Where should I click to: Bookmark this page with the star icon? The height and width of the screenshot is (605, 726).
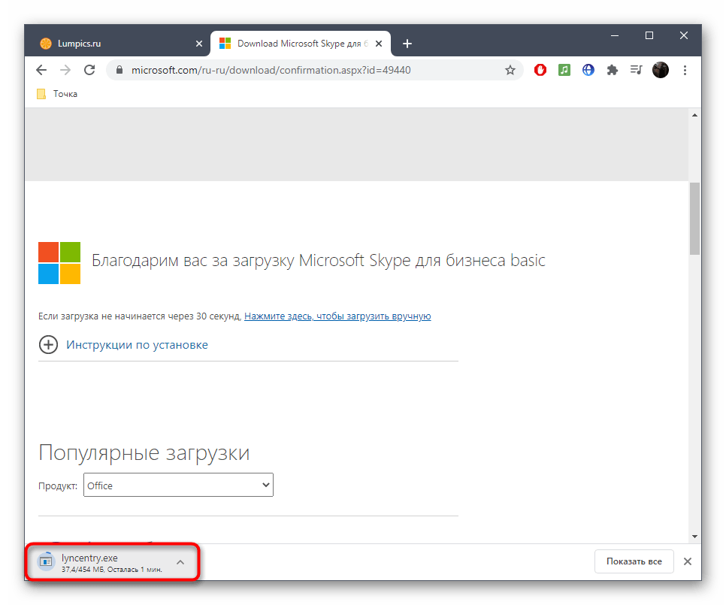click(510, 70)
